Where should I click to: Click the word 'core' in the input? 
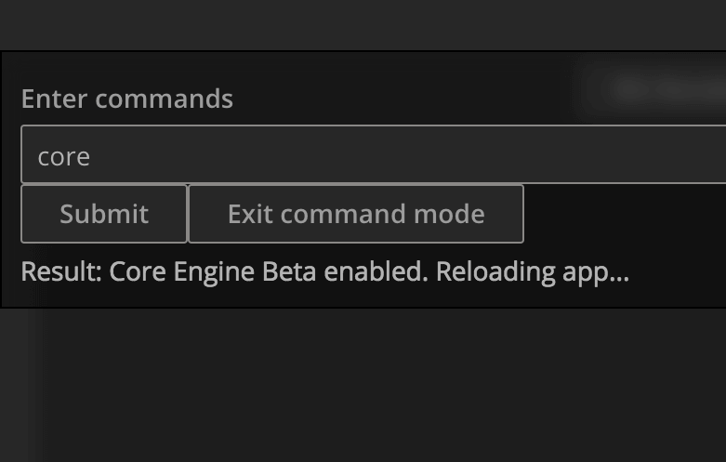coord(64,157)
